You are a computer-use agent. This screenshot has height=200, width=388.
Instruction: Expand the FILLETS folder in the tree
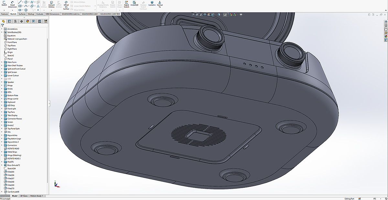pos(2,162)
